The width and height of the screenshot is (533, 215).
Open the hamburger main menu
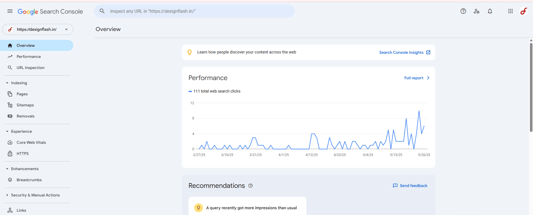(x=10, y=11)
